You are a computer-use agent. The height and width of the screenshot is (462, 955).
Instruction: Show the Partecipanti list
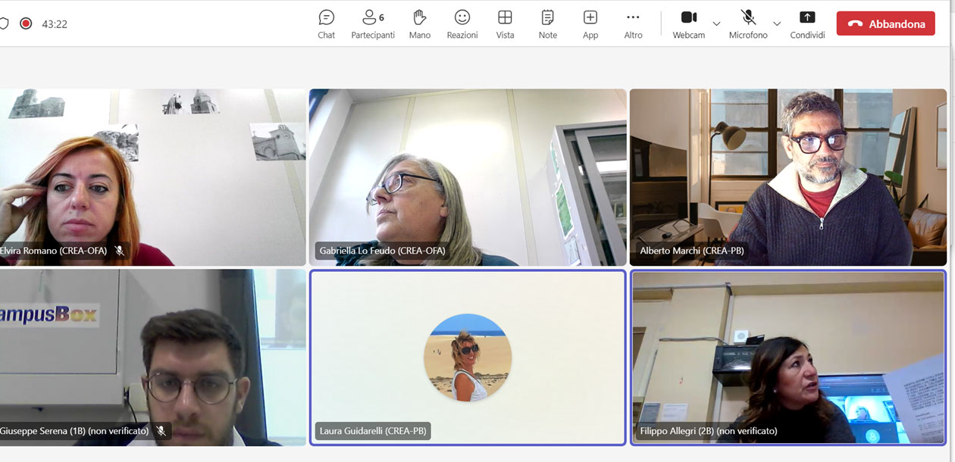(x=372, y=24)
